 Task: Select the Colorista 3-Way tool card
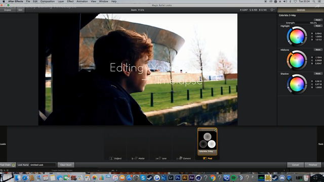coord(207,142)
